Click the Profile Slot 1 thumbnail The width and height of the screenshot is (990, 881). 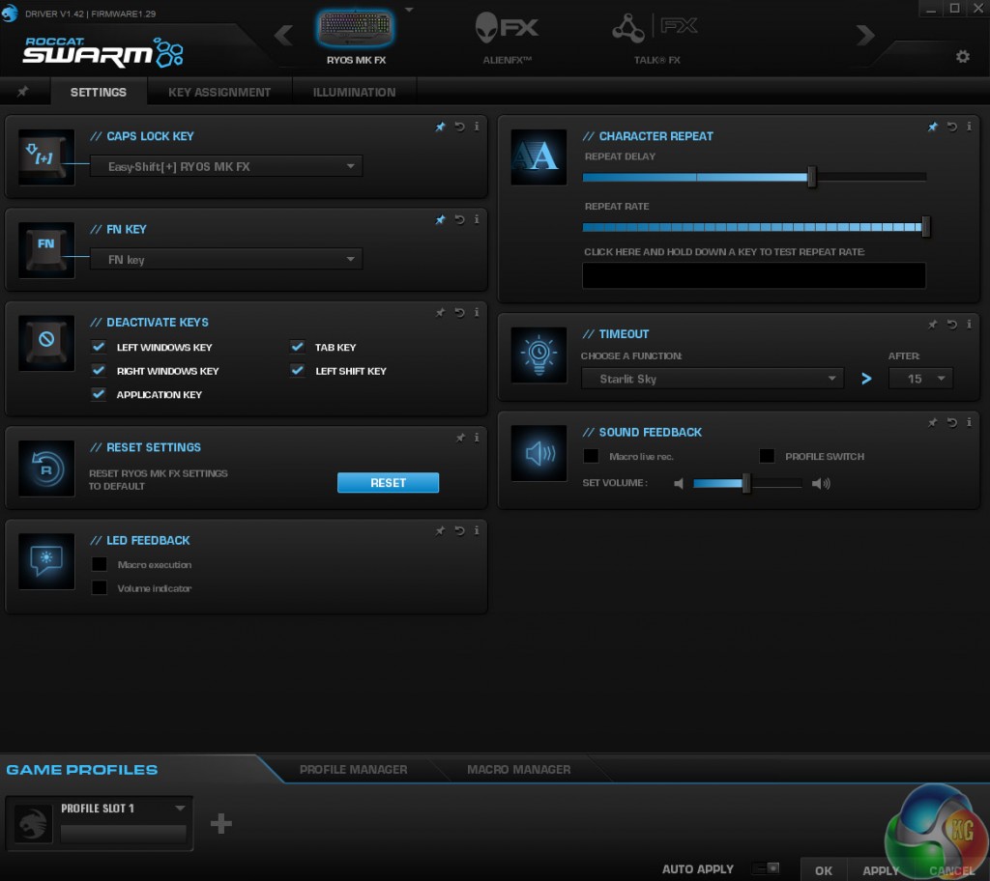tap(32, 824)
